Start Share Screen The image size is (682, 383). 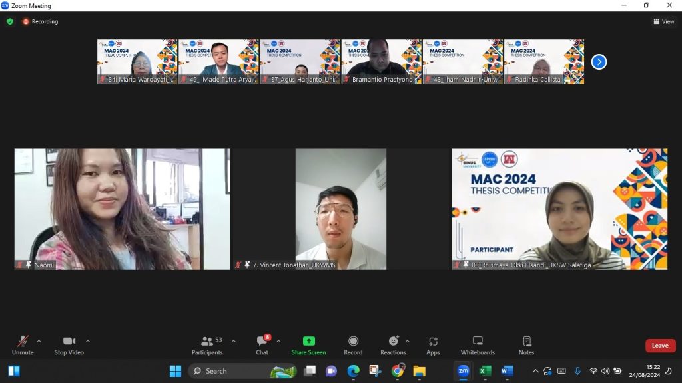pyautogui.click(x=308, y=344)
